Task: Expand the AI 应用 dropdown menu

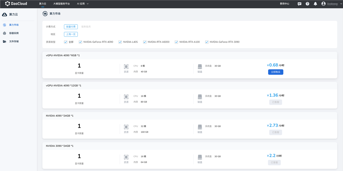Action: 83,4
